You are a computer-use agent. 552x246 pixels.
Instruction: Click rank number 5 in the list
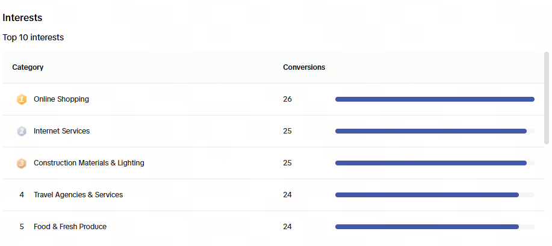22,227
